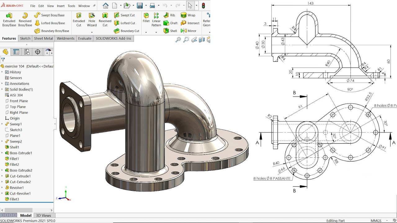
Task: Open Linear Pattern dropdown arrow
Action: [156, 32]
